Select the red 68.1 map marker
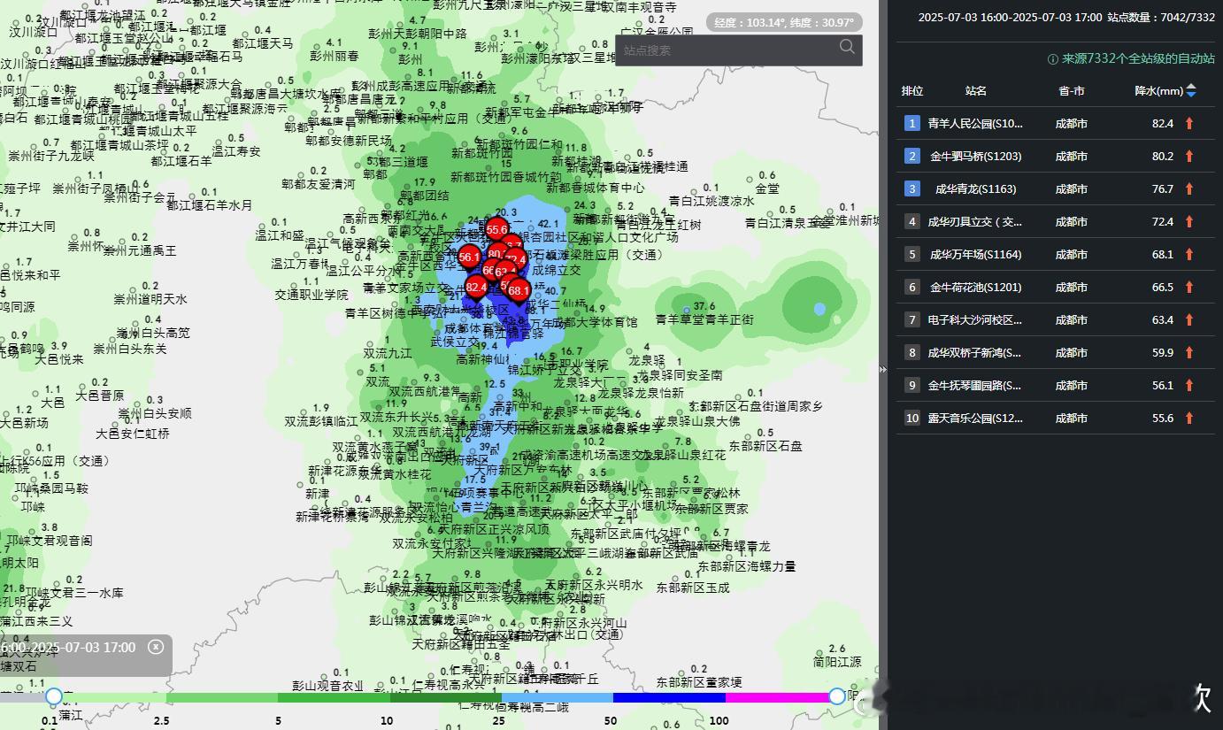Image resolution: width=1223 pixels, height=730 pixels. [x=519, y=291]
